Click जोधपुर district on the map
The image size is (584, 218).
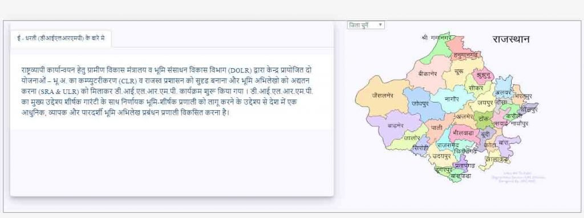420,104
